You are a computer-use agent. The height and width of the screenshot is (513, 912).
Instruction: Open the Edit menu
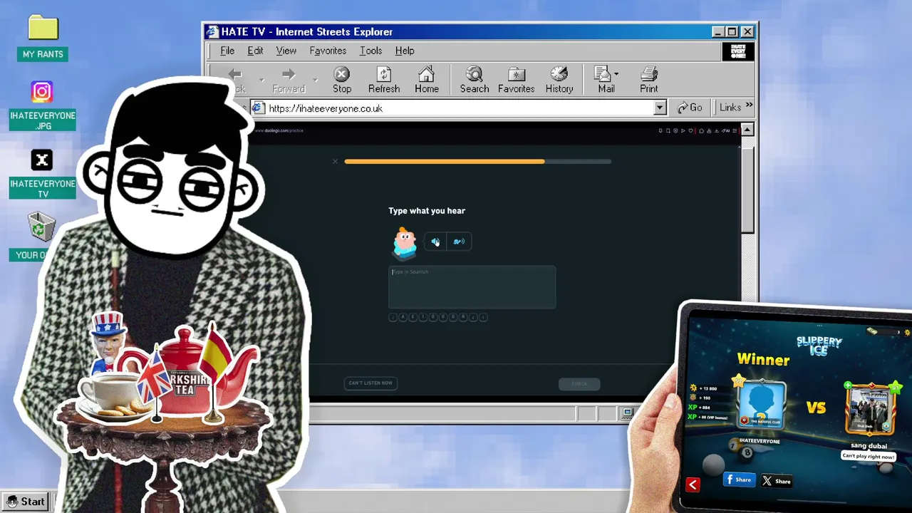(x=255, y=51)
